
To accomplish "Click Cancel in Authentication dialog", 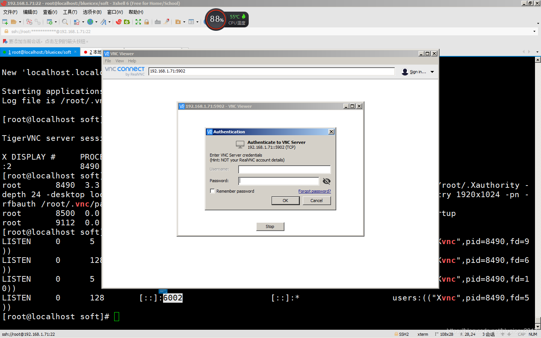I will click(x=316, y=201).
